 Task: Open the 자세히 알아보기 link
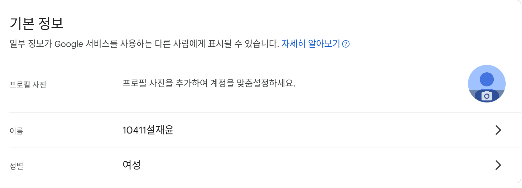pos(310,44)
